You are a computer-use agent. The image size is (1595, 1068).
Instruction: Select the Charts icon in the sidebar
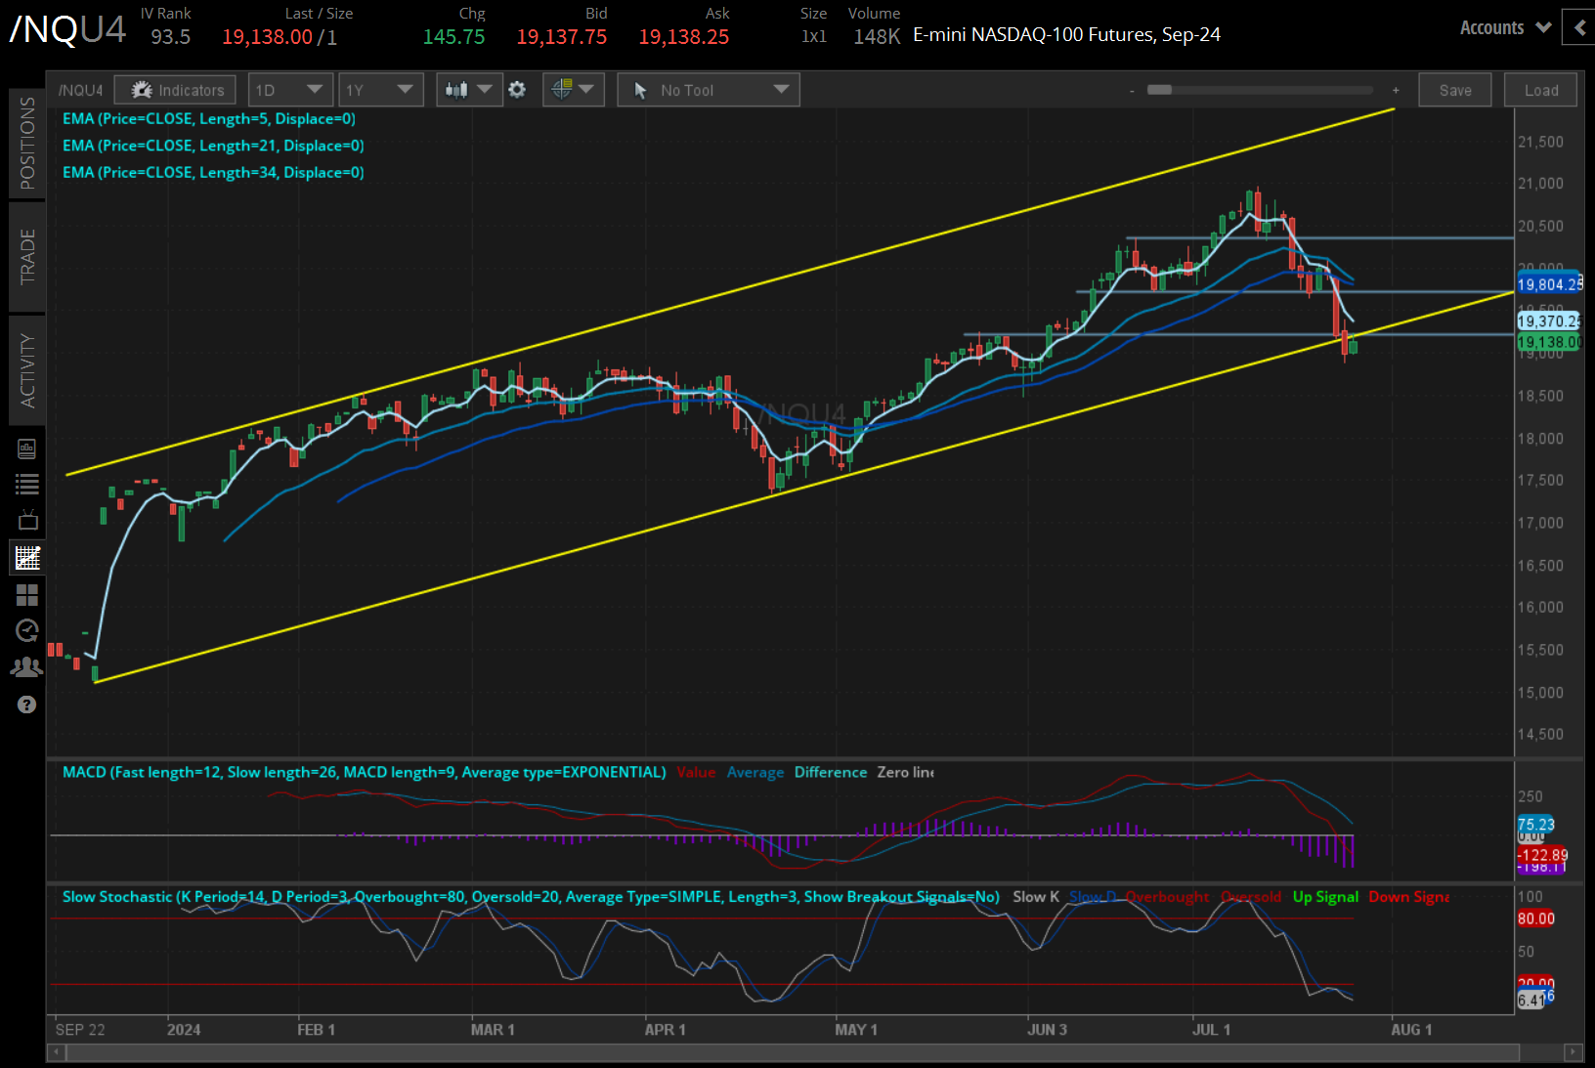coord(27,557)
